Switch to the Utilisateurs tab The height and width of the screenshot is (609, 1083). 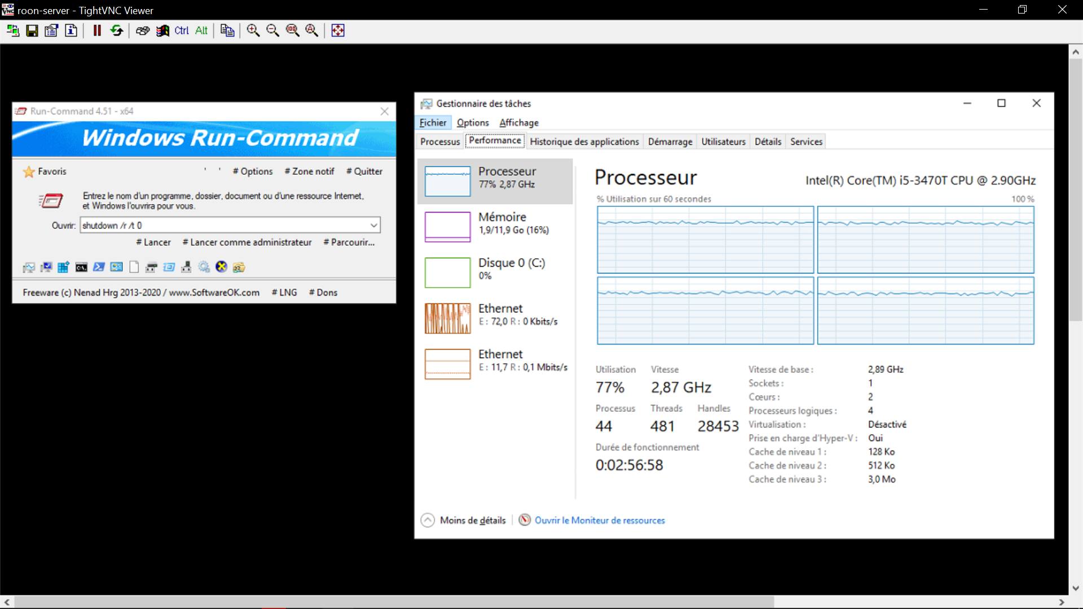[723, 142]
